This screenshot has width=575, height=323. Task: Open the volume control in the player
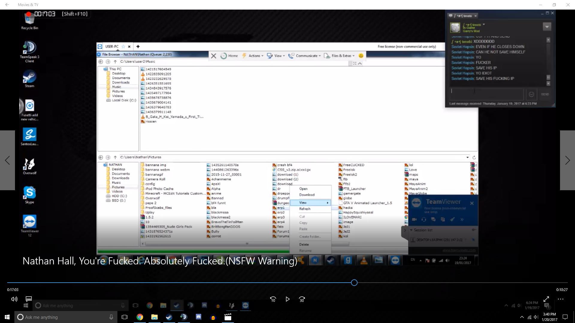pos(14,299)
